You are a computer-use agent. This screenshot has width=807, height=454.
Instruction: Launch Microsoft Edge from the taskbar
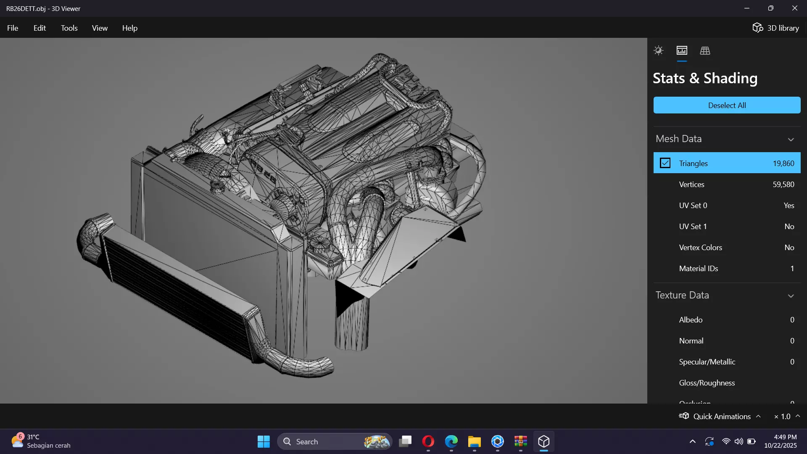tap(451, 441)
